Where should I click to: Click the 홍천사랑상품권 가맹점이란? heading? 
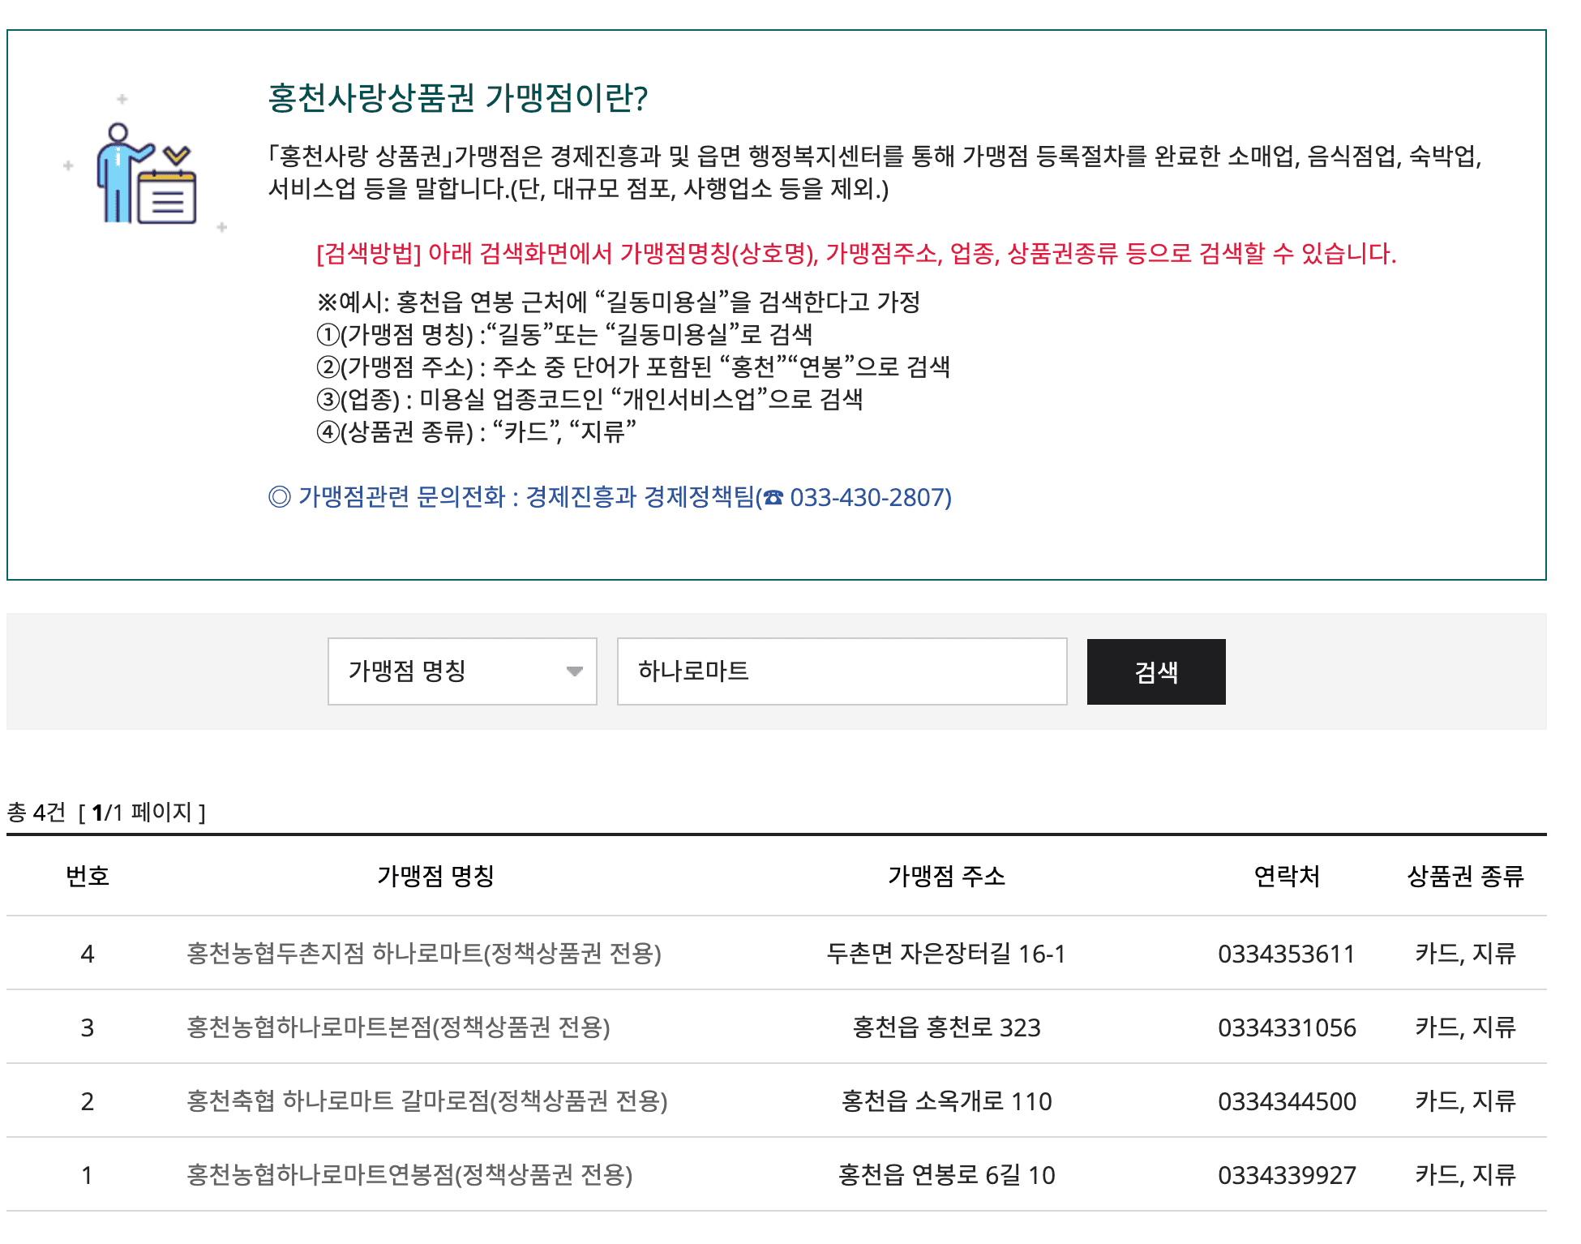click(457, 98)
